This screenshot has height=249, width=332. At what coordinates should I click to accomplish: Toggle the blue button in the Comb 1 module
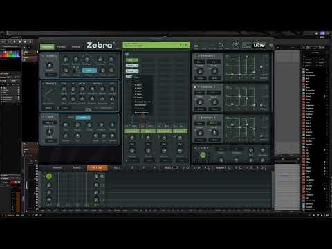83,118
